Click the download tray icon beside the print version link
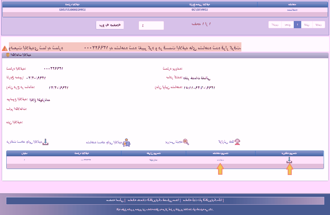 tap(46, 142)
